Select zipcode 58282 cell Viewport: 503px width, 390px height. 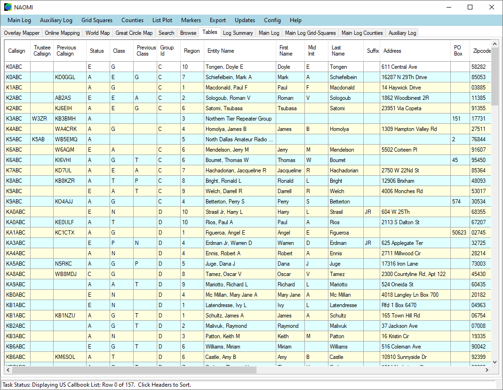point(480,67)
